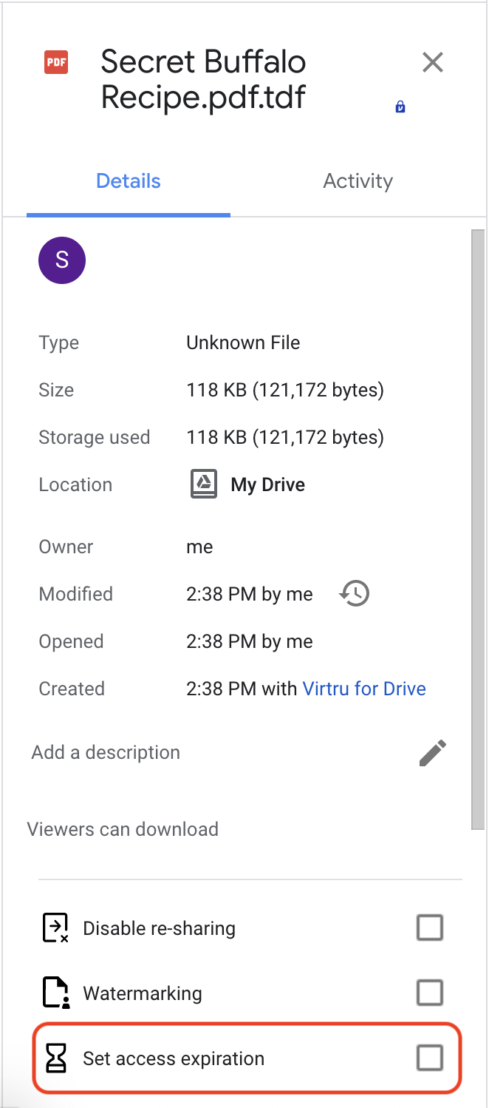The width and height of the screenshot is (489, 1108).
Task: Click the Disable re-sharing icon
Action: point(55,928)
